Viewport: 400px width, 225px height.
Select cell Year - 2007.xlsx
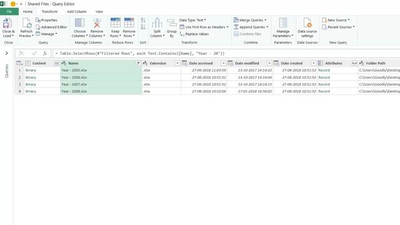point(101,84)
